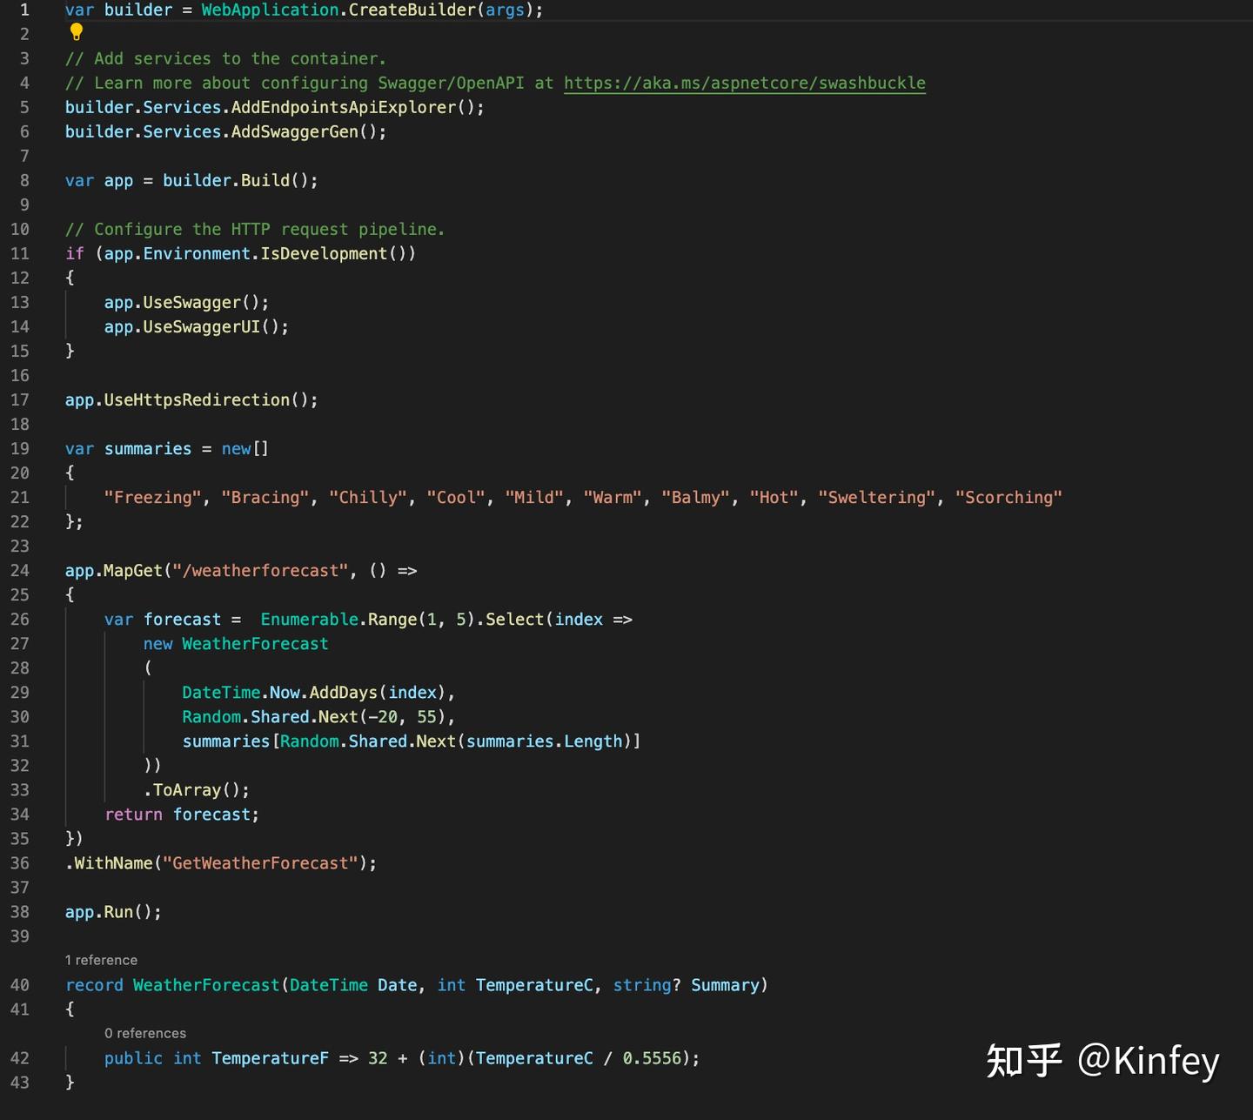1253x1120 pixels.
Task: Click line number 40 gutter
Action: 19,984
